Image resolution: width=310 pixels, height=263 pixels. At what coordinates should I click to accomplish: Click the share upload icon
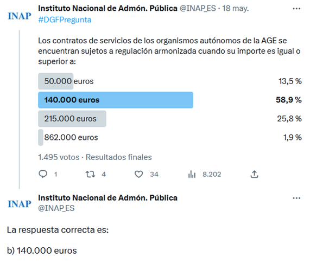(254, 174)
